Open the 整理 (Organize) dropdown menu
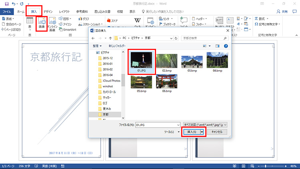Image resolution: width=300 pixels, height=169 pixels. tap(95, 46)
